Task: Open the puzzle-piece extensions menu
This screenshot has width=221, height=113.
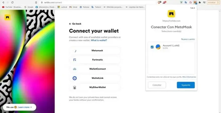Action: 200,3
